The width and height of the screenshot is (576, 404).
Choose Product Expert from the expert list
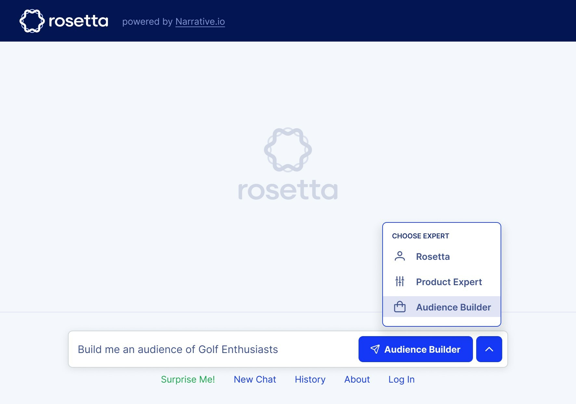(449, 282)
